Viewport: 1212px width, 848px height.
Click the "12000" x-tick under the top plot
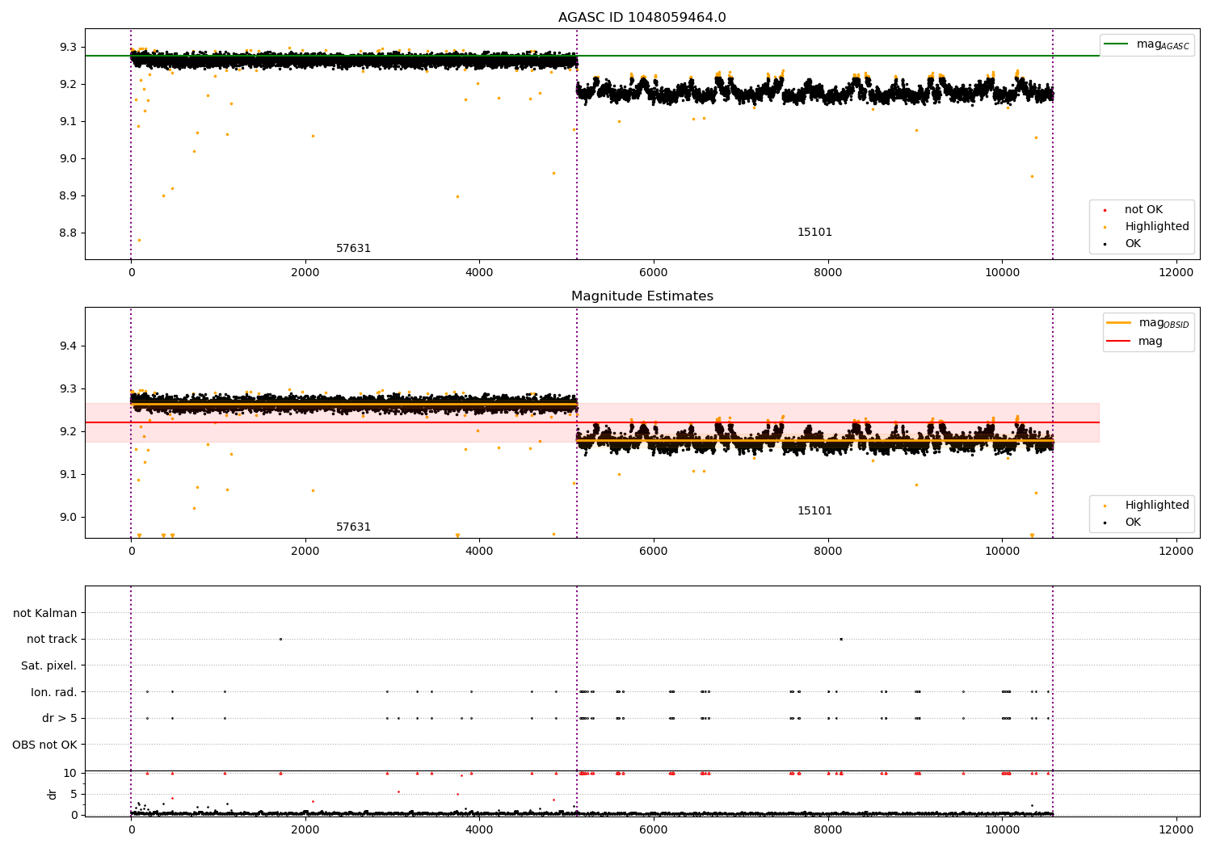1176,273
